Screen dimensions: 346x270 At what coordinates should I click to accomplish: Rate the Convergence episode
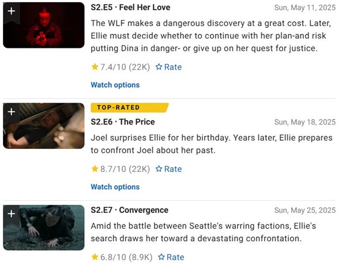coord(171,257)
